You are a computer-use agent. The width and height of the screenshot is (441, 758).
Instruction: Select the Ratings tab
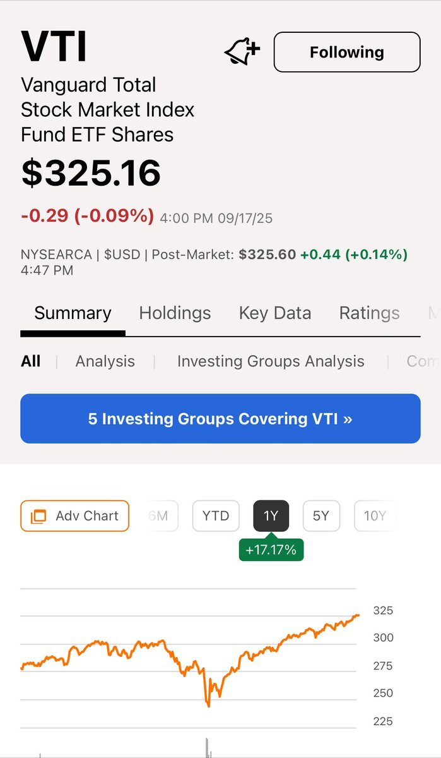click(x=369, y=313)
